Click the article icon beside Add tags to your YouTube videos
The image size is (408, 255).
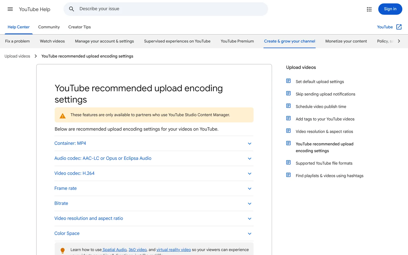pyautogui.click(x=288, y=118)
